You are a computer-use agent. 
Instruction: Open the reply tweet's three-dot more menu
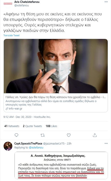[x=106, y=143]
